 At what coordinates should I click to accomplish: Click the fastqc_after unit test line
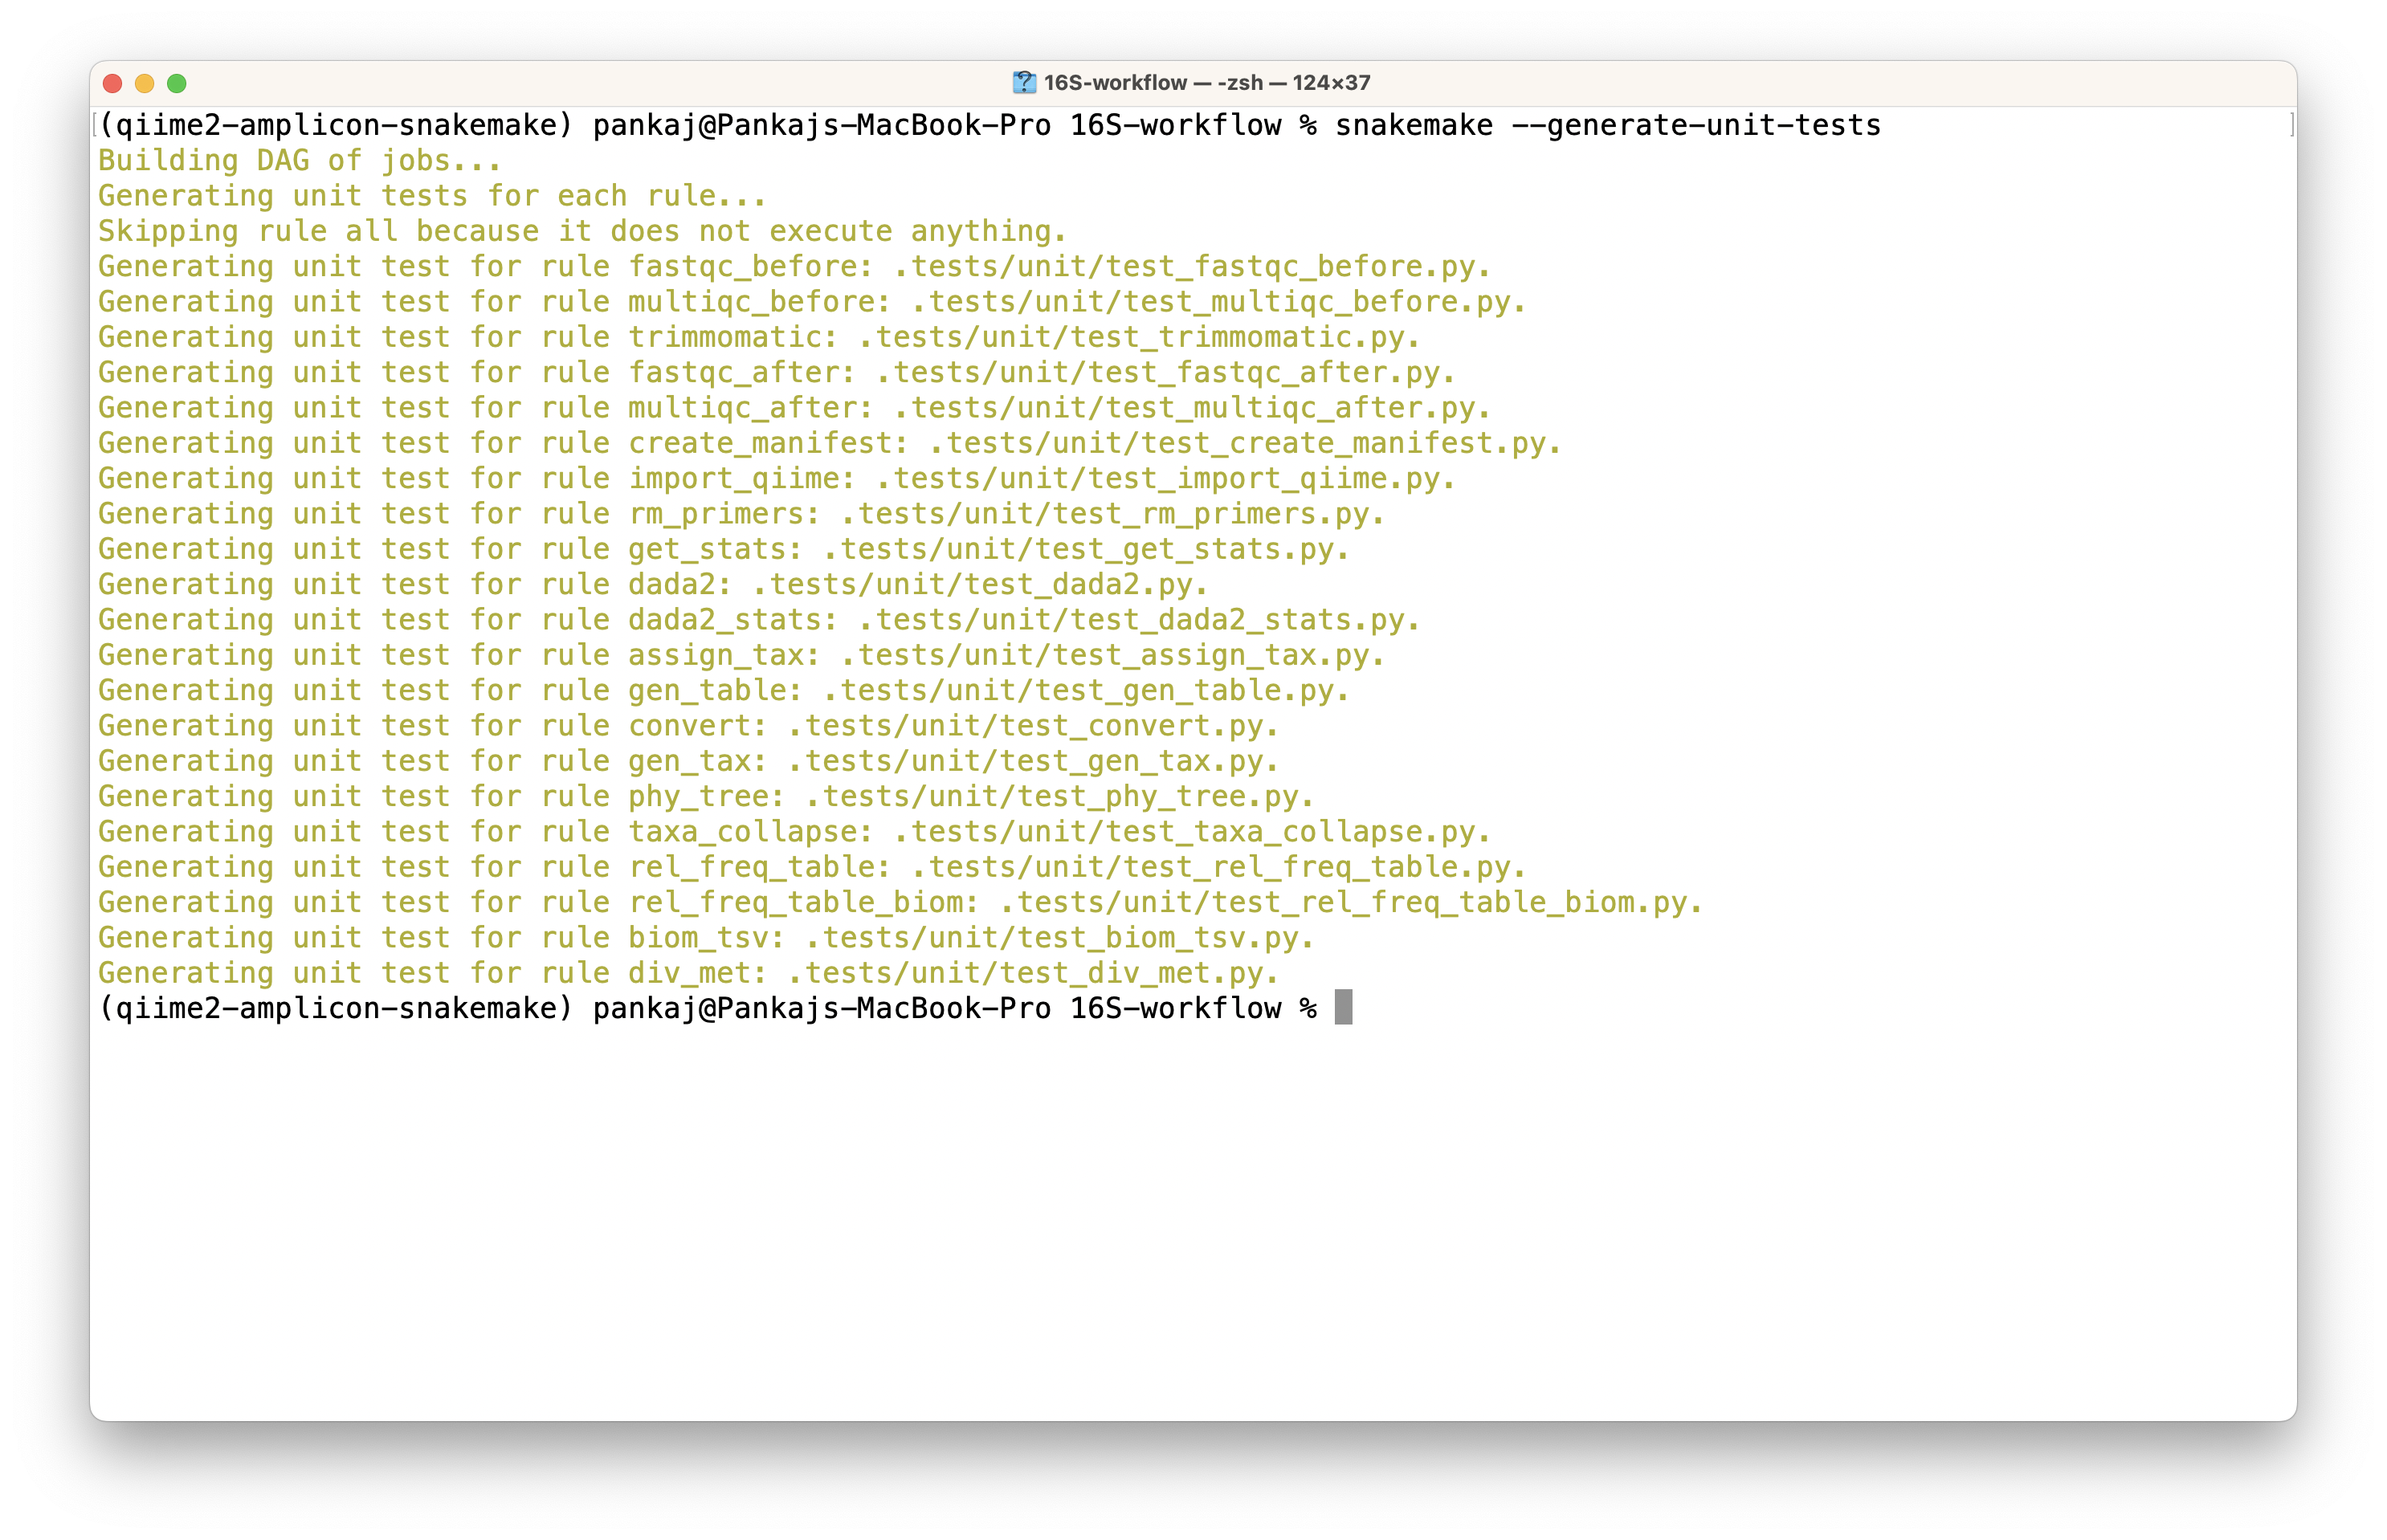776,372
